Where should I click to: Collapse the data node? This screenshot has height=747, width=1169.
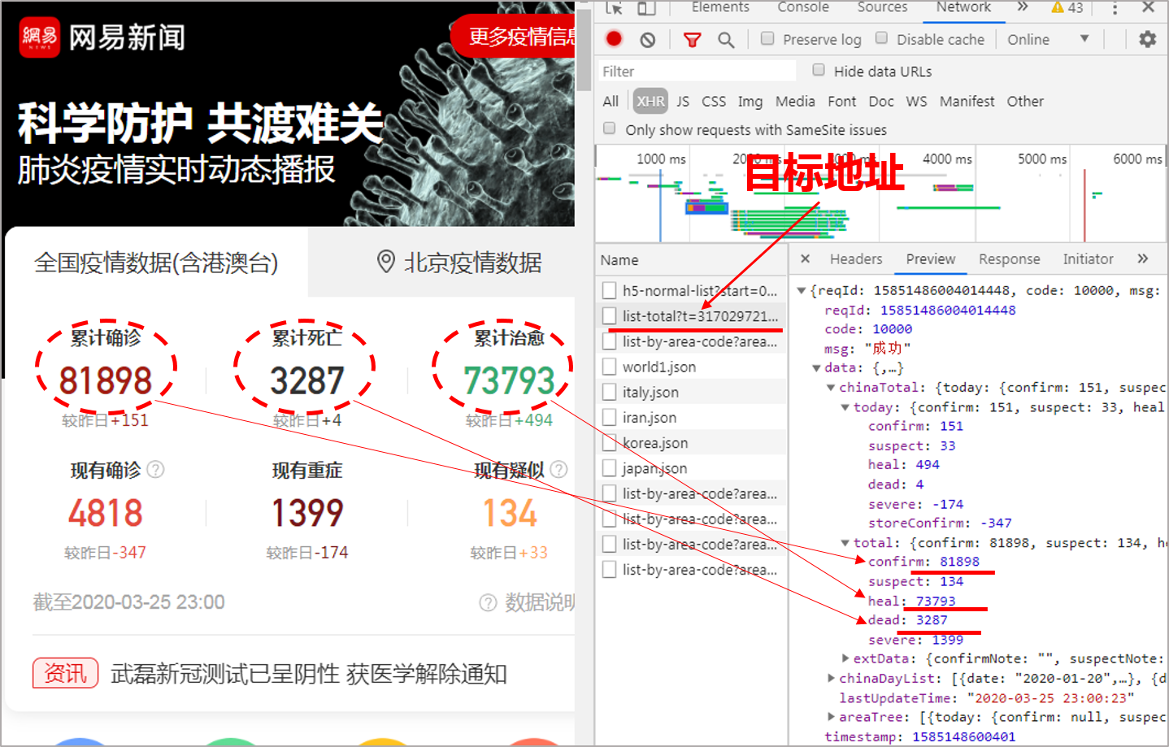pos(816,368)
